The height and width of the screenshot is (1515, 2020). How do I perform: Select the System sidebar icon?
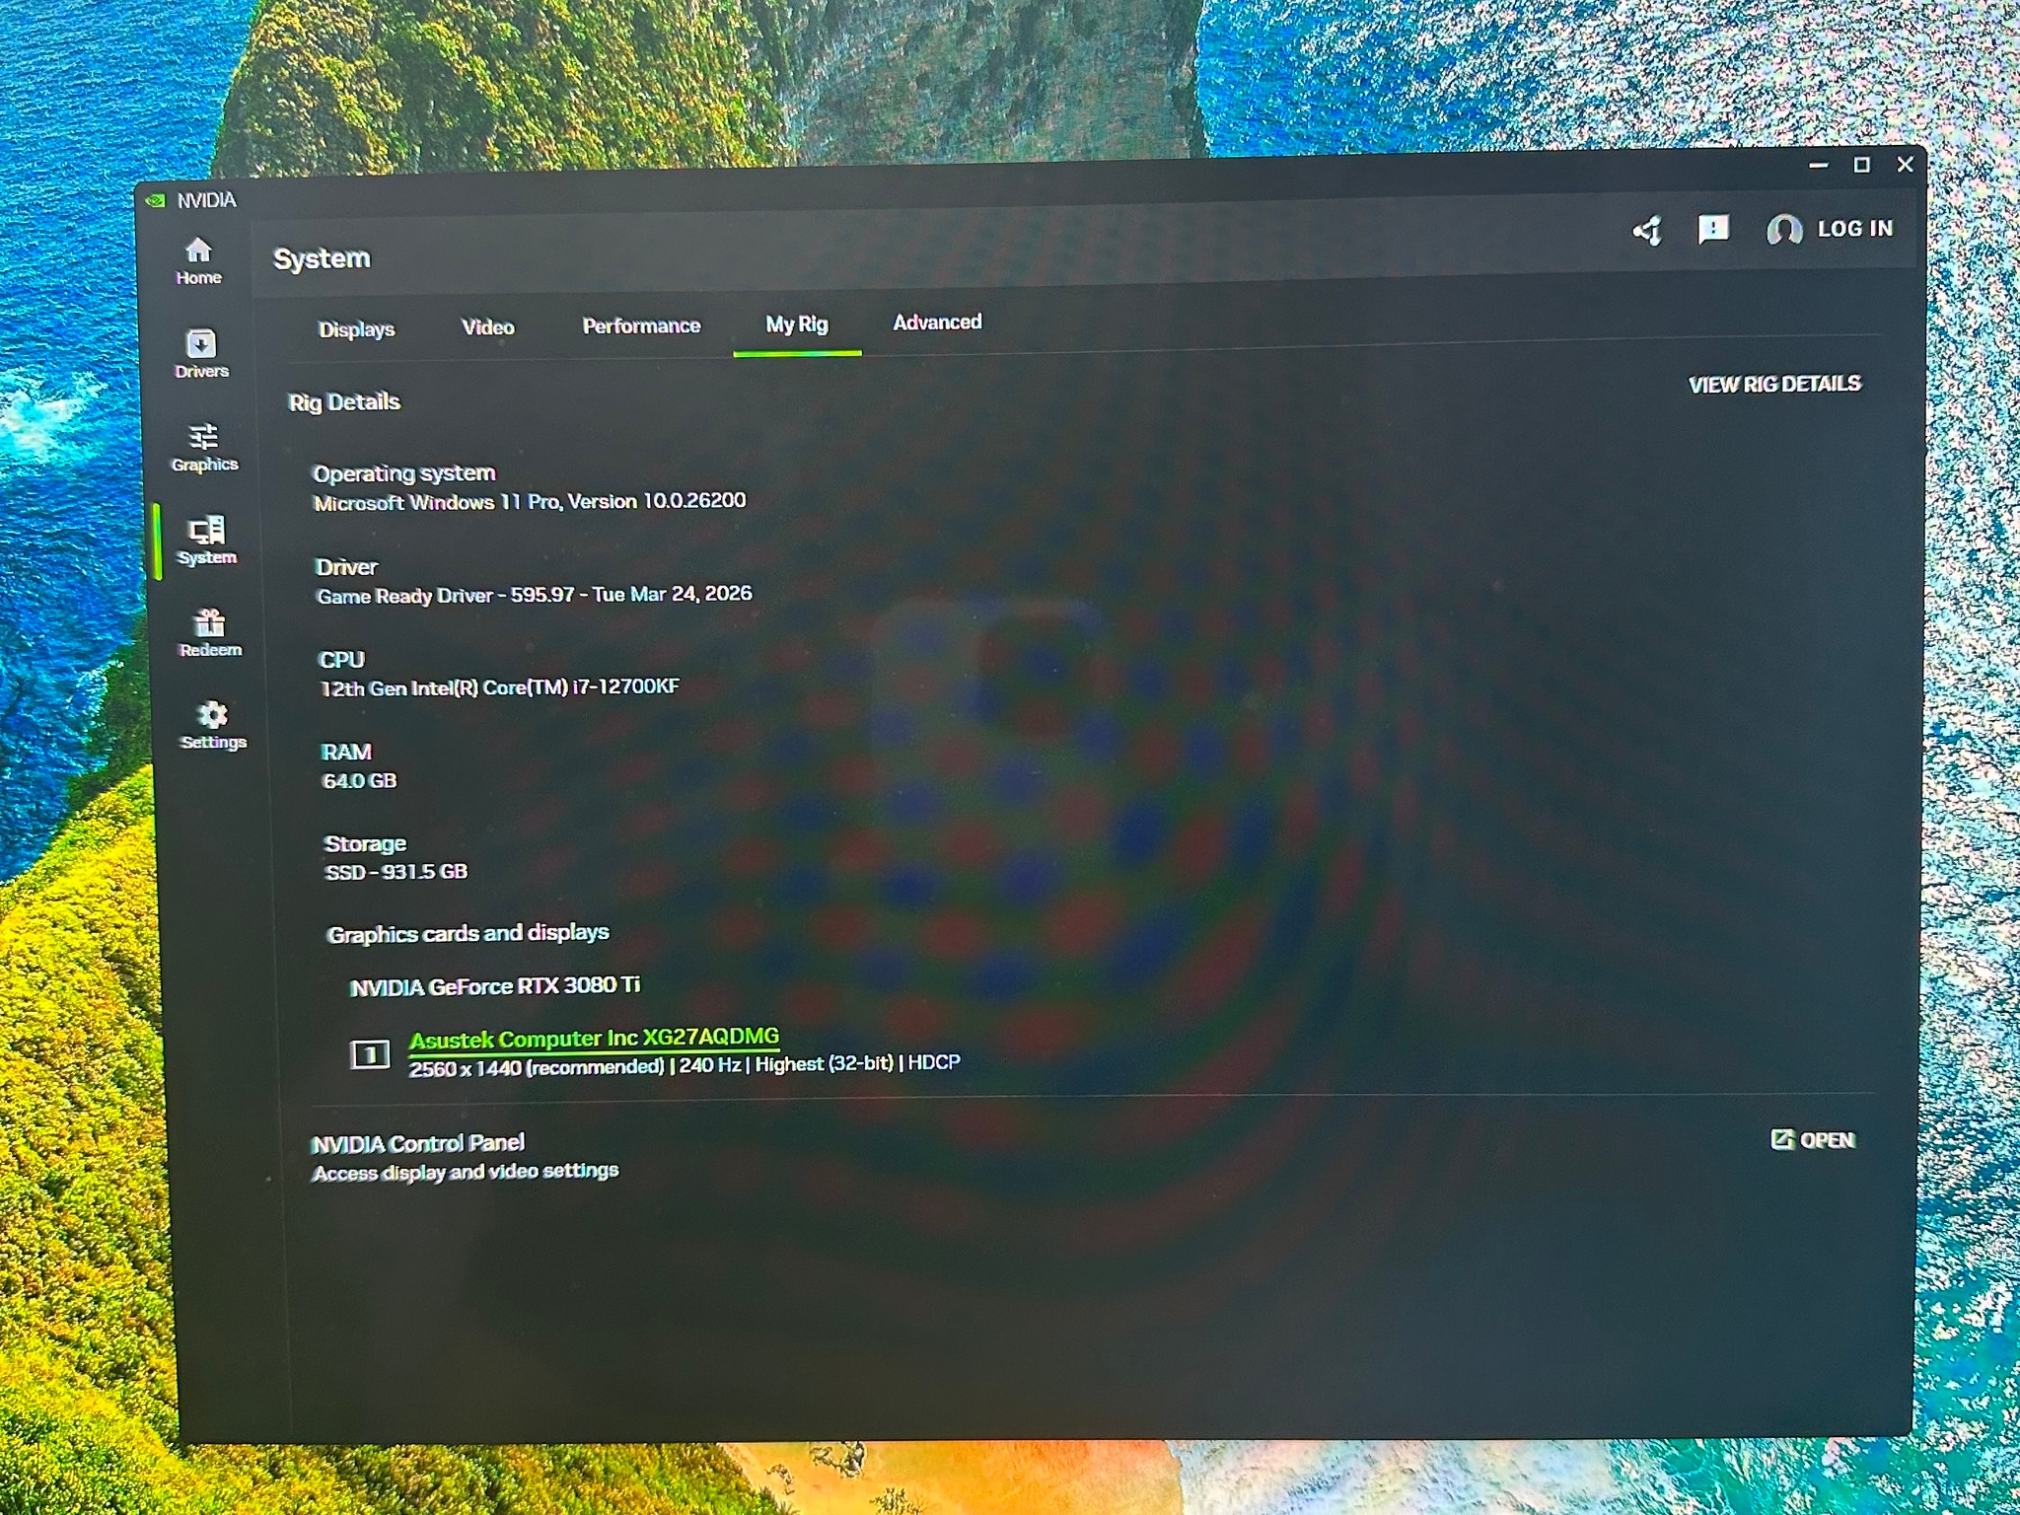207,541
